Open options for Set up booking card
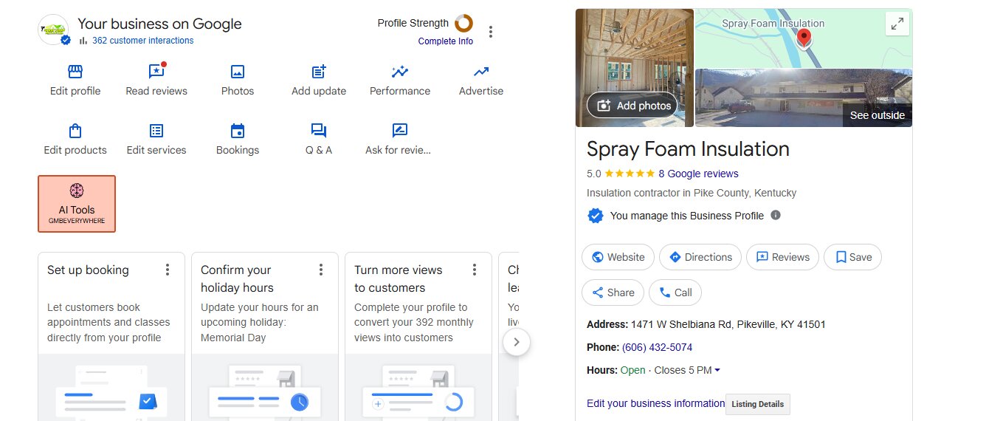The width and height of the screenshot is (986, 421). 168,270
